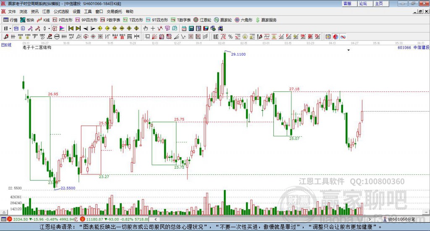Click the small black dropdown triangle on chart

[349, 50]
